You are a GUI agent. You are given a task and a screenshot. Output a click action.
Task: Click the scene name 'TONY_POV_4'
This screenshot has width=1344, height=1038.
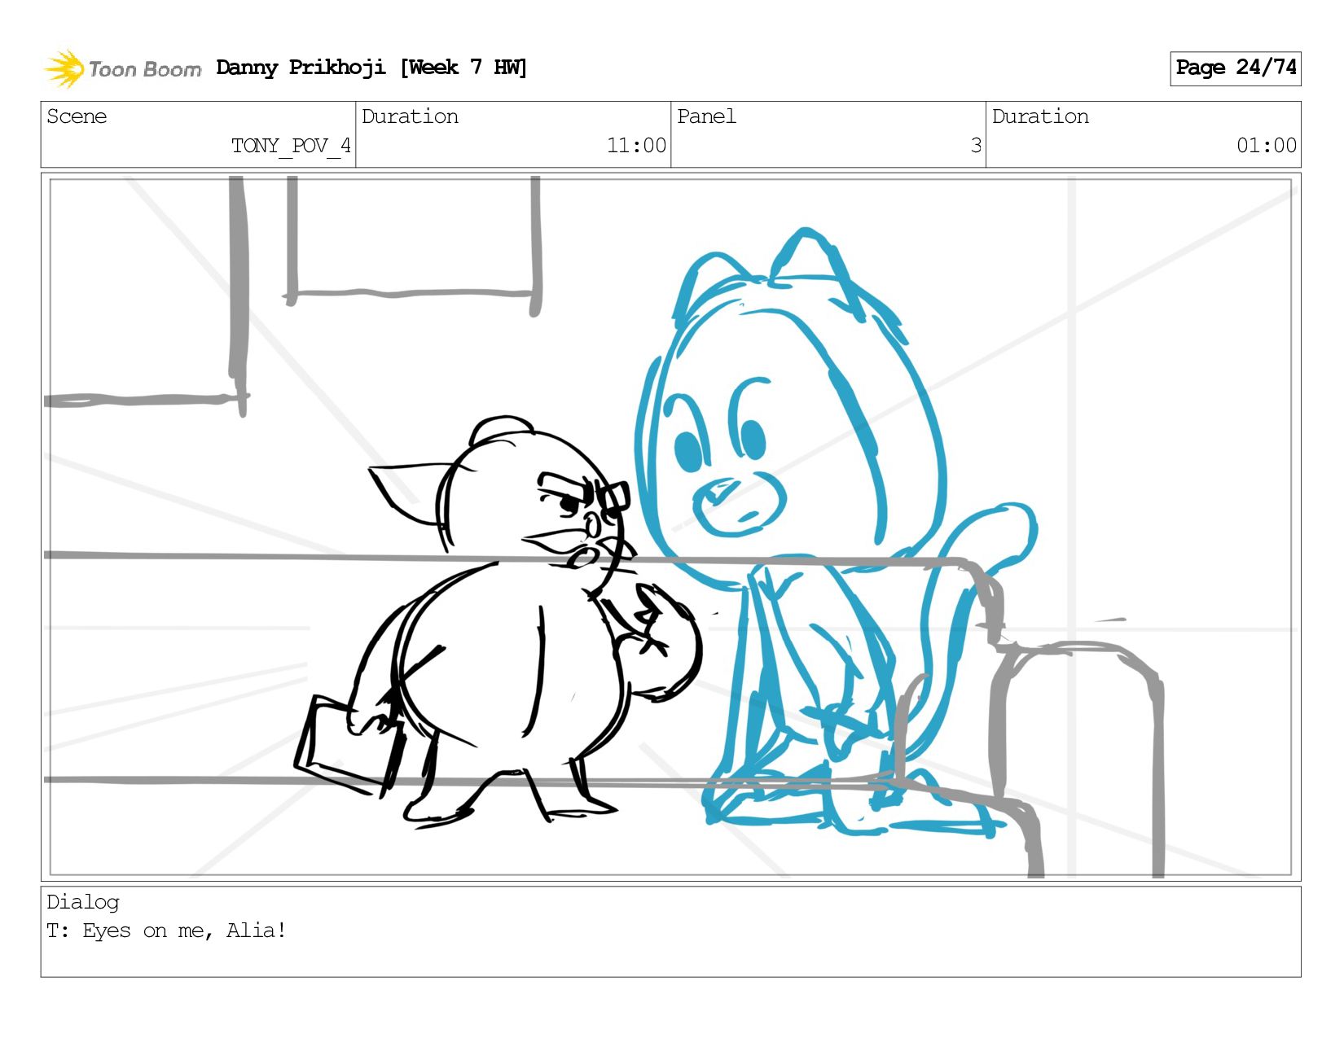(291, 146)
